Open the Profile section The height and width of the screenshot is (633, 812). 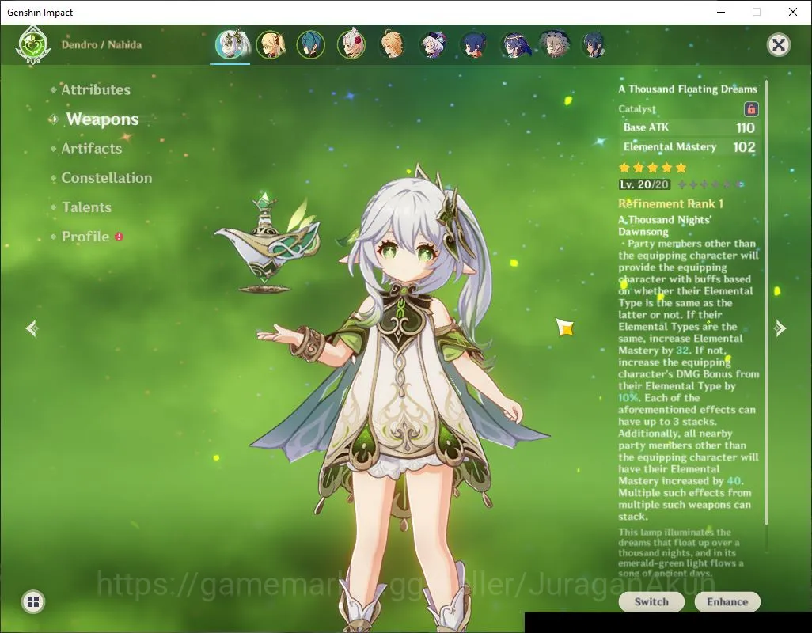[85, 237]
